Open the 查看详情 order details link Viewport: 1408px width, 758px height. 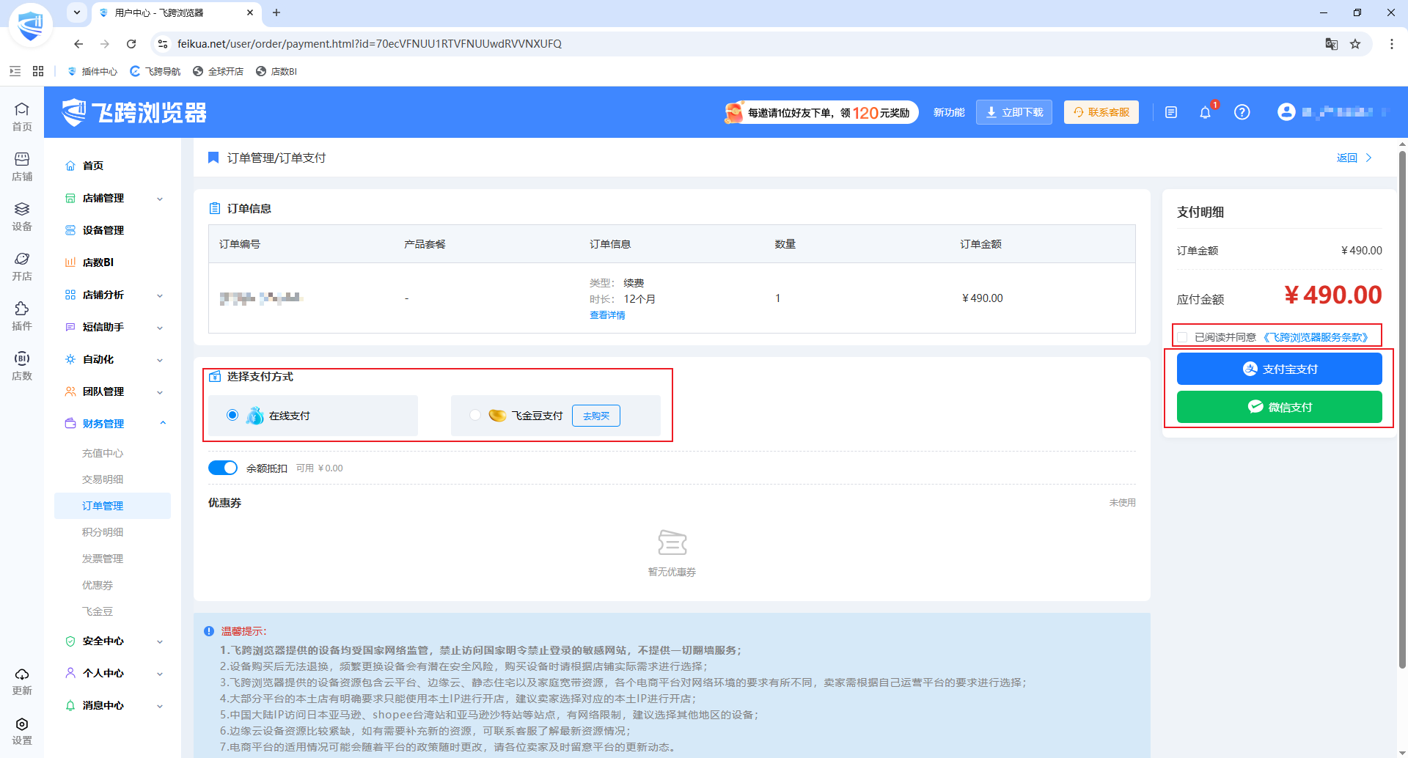pyautogui.click(x=607, y=315)
